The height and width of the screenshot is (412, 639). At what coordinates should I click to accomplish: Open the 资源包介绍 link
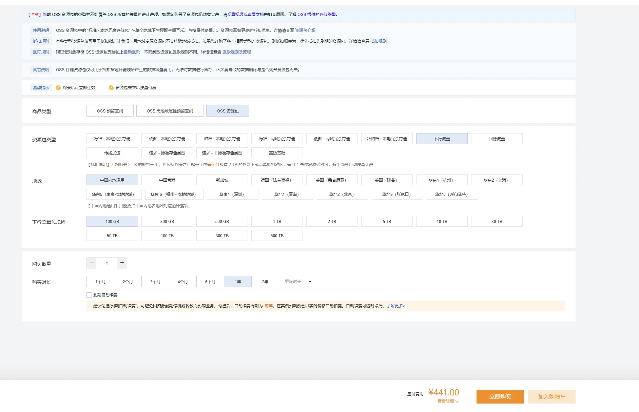point(305,30)
